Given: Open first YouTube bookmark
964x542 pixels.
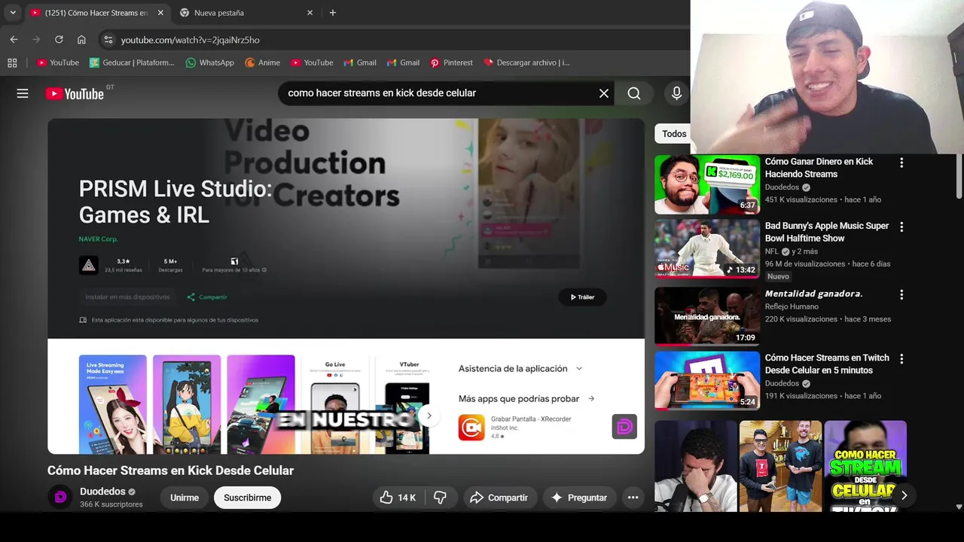Looking at the screenshot, I should 58,62.
